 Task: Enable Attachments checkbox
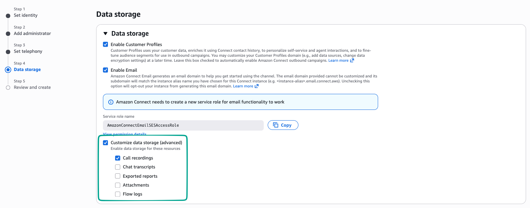[118, 185]
